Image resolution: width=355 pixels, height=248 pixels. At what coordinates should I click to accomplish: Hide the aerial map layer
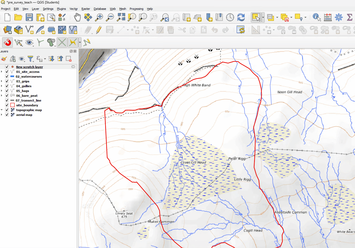pos(7,115)
